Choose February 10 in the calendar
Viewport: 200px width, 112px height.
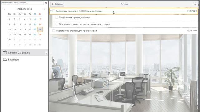[20, 24]
